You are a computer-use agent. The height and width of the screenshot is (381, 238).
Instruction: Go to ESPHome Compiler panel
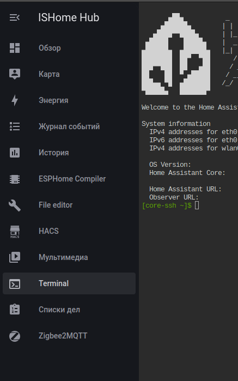tap(69, 179)
